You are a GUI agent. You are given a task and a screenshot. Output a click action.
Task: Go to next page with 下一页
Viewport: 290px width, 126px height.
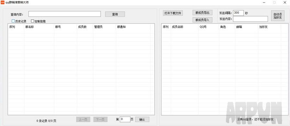(100, 119)
